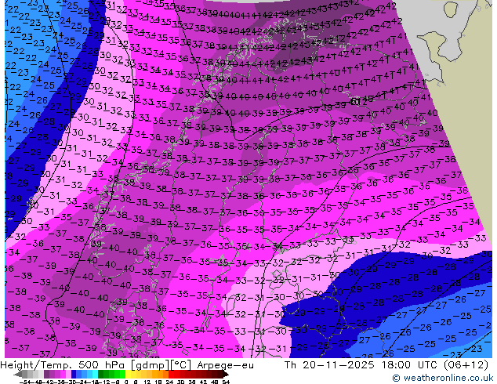
Task: Pick the bright red legend swatch near 24
Action: [171, 374]
